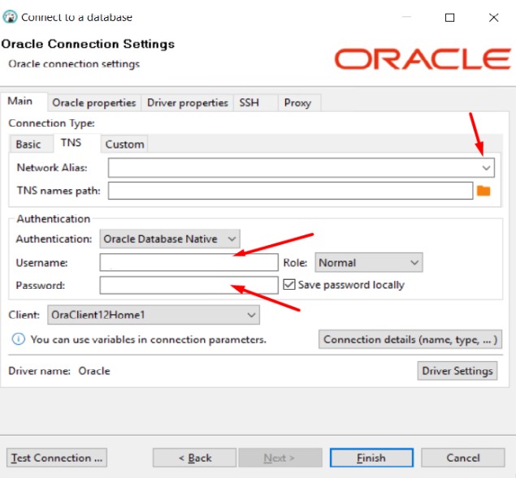
Task: Open Driver Settings
Action: 457,371
